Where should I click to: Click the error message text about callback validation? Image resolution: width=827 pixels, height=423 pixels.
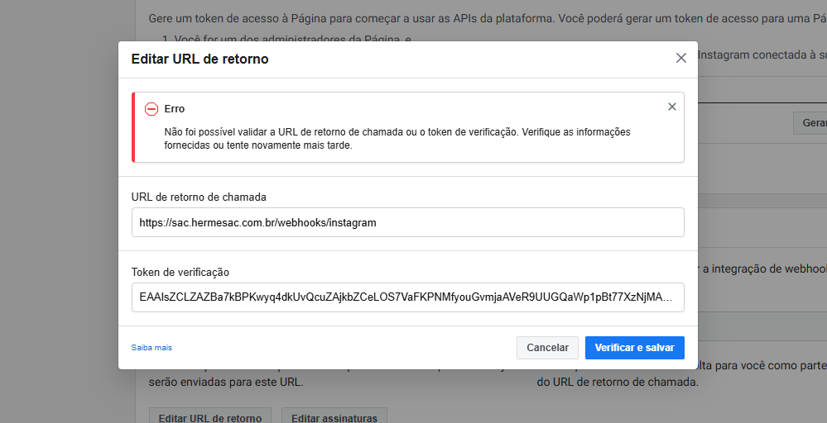[397, 138]
